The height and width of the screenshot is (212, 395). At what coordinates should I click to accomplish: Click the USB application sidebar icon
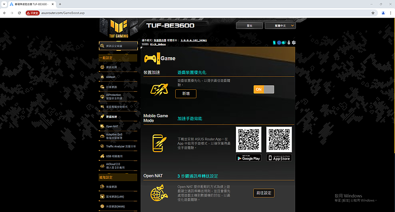click(x=102, y=156)
